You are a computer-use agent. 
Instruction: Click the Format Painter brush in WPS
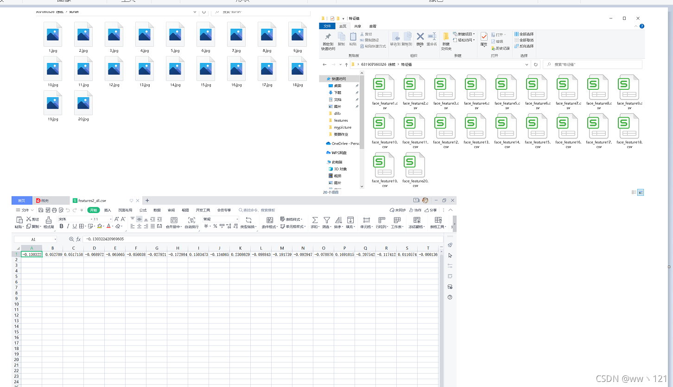(49, 220)
